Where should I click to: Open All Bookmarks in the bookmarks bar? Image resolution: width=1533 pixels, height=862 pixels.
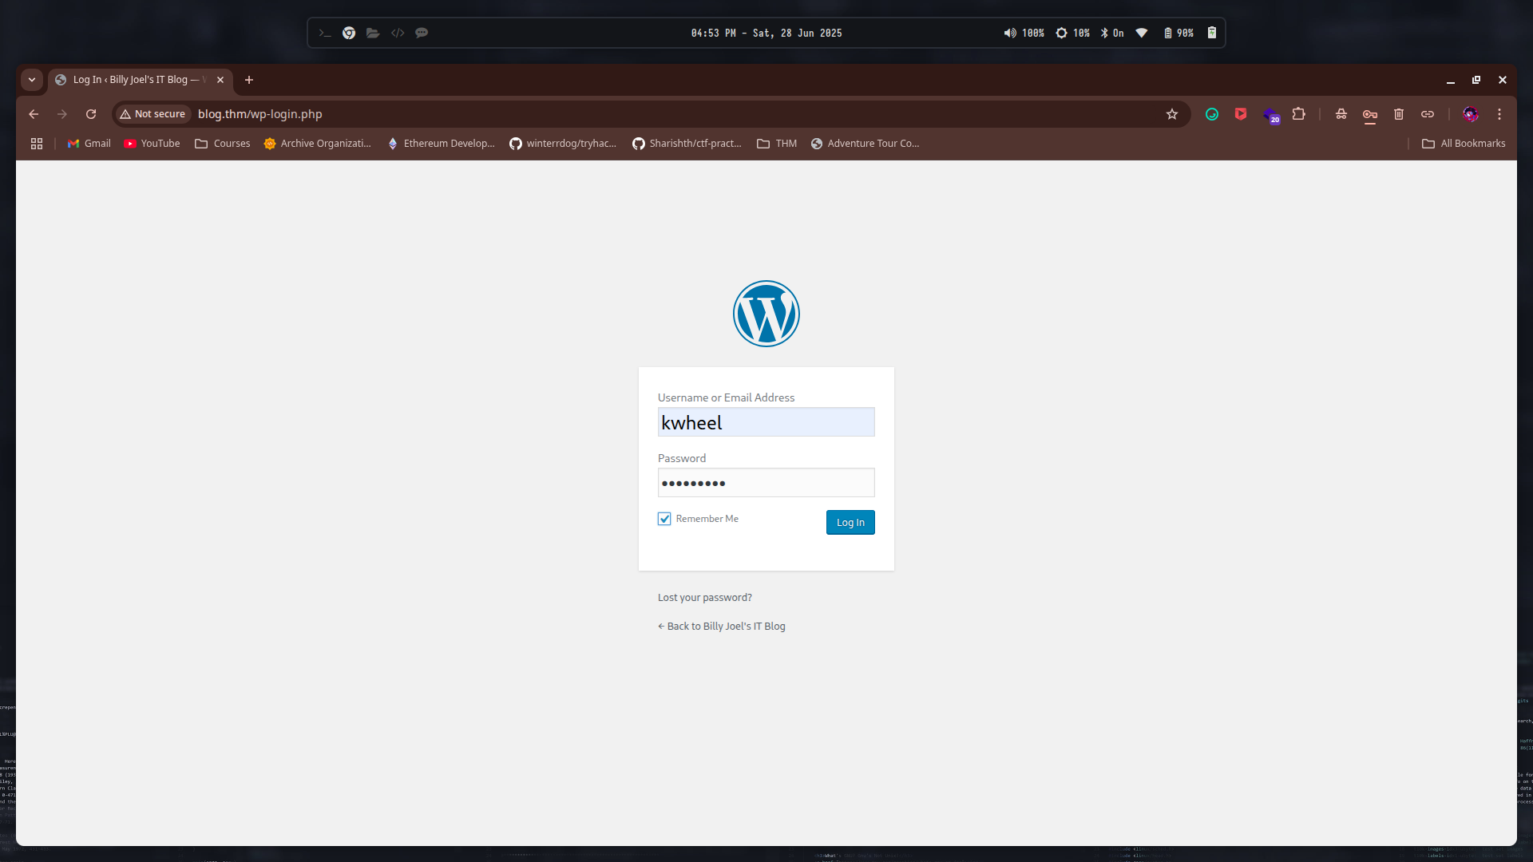1463,144
